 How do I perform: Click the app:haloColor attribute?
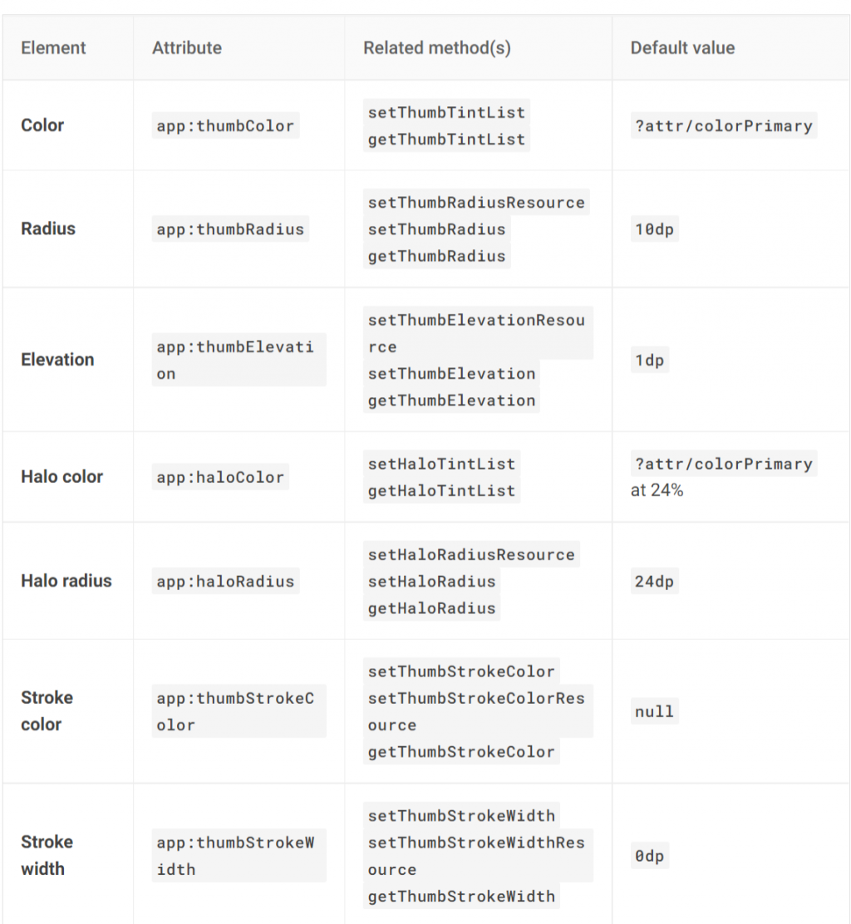[220, 477]
